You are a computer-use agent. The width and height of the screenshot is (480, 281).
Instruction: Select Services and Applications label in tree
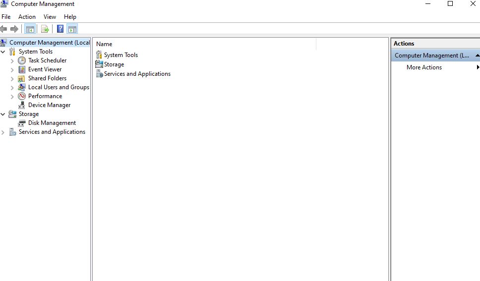52,132
